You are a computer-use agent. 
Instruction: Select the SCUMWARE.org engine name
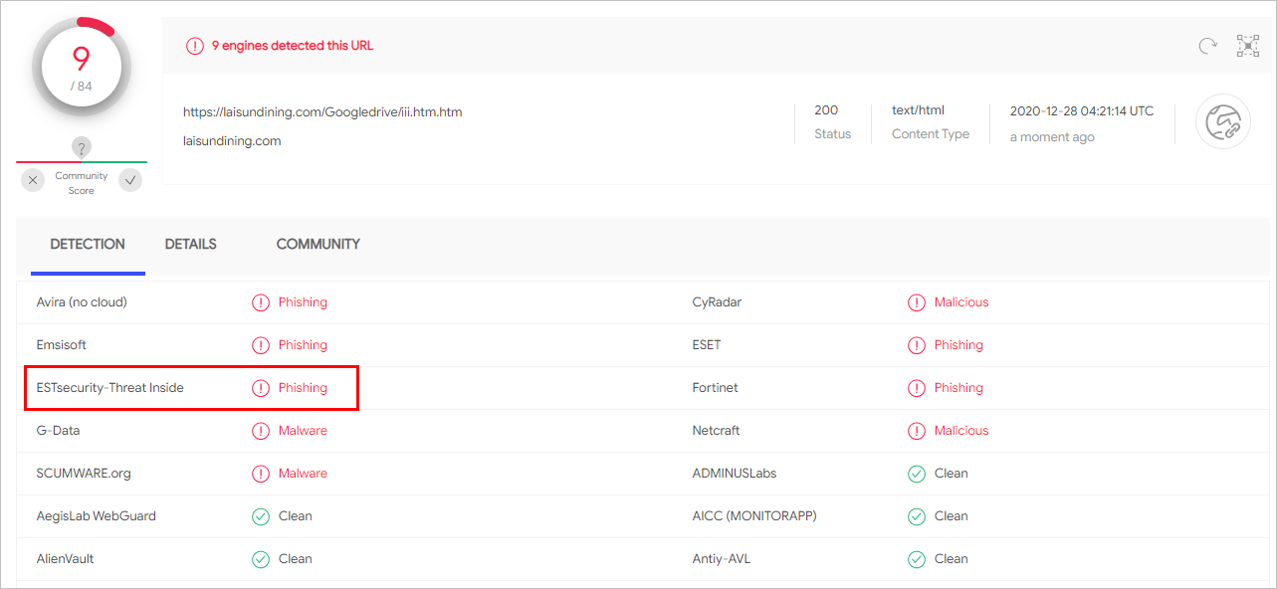click(x=84, y=474)
